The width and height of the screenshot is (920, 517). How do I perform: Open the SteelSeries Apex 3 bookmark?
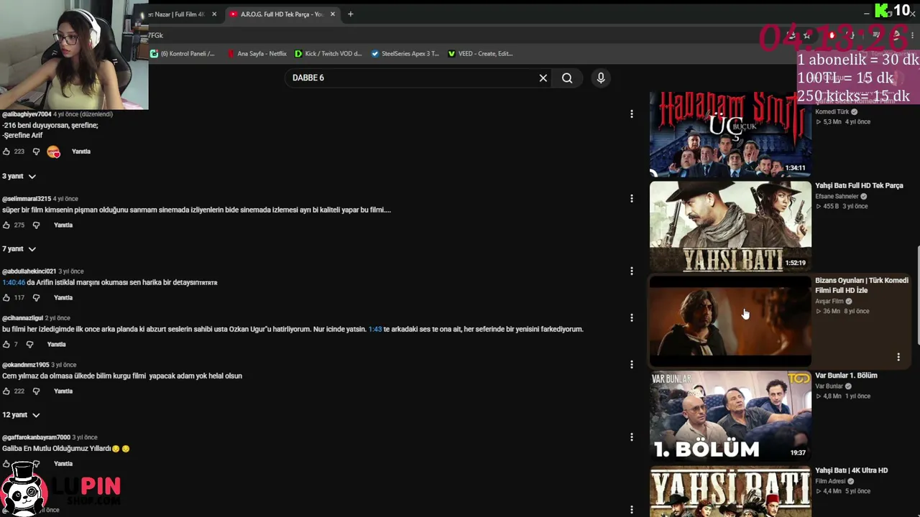coord(405,54)
